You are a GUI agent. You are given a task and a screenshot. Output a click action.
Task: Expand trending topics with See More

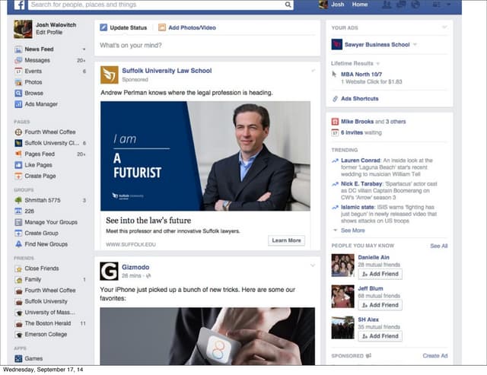tap(352, 230)
